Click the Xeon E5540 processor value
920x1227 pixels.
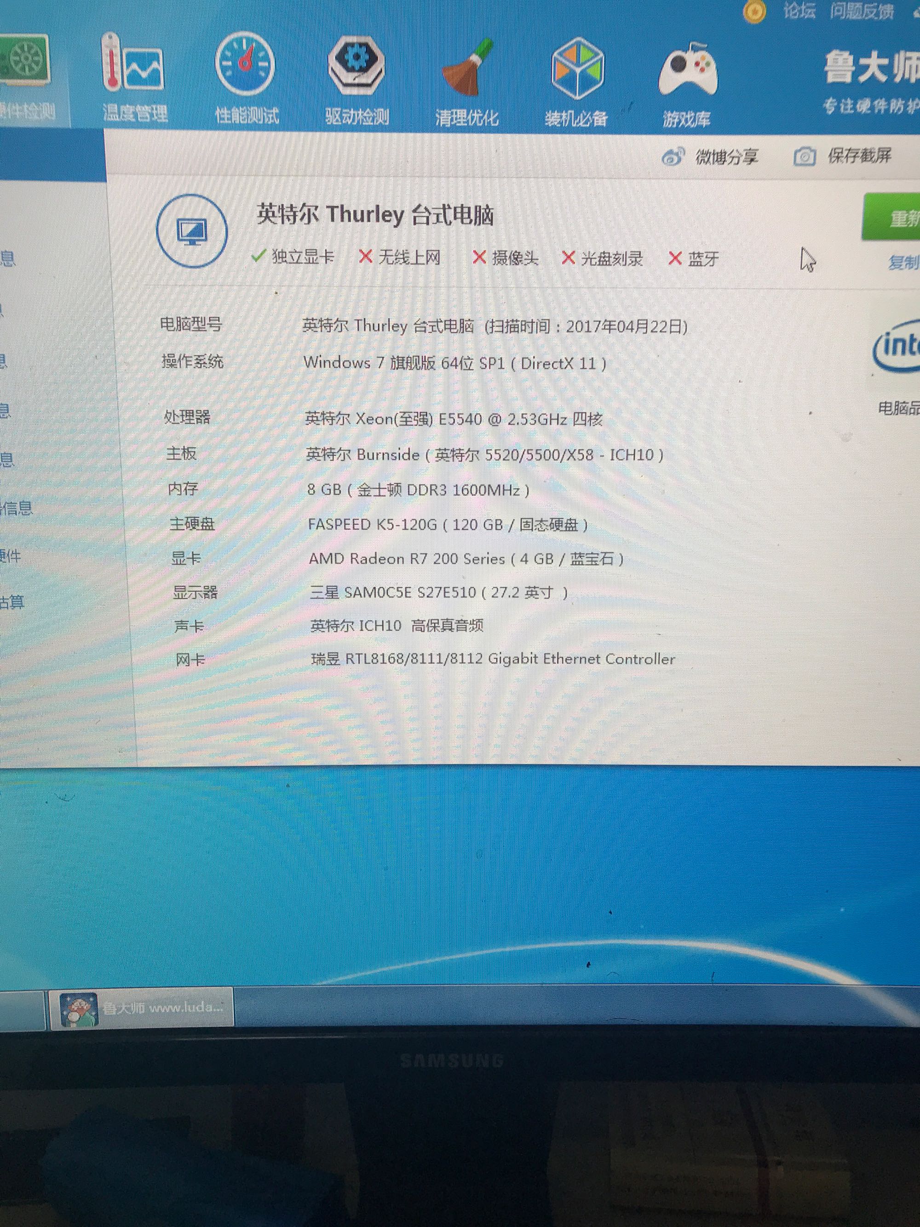454,419
